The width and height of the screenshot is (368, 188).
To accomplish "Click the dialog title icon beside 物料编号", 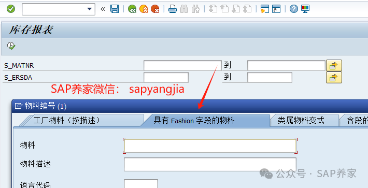I will [19, 106].
